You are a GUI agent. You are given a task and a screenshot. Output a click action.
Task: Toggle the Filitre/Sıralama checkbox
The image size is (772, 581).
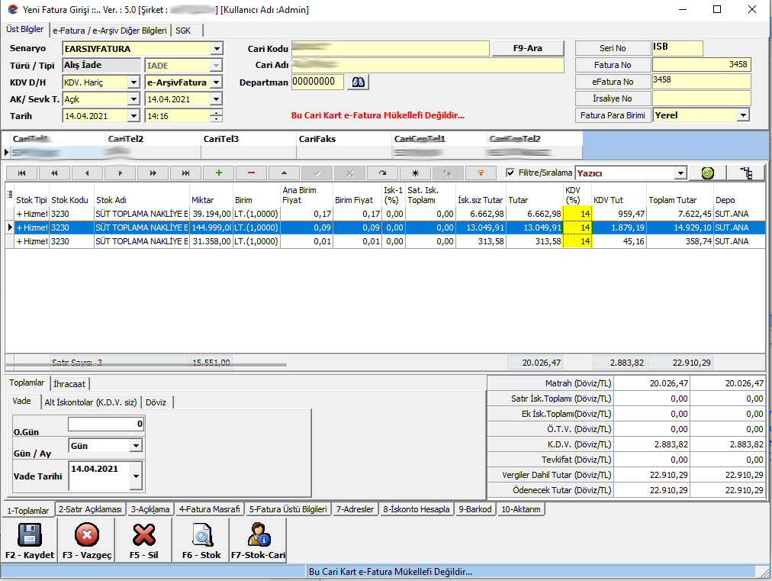[x=510, y=173]
